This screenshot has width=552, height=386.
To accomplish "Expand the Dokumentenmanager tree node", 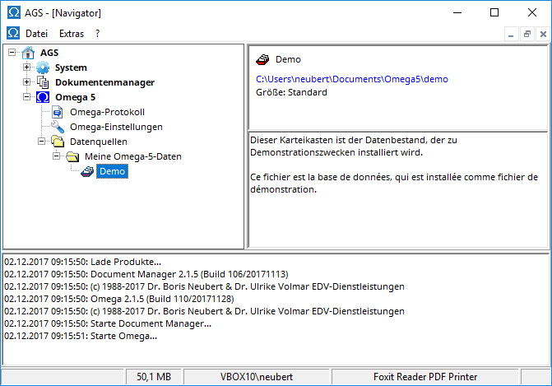I will tap(27, 82).
